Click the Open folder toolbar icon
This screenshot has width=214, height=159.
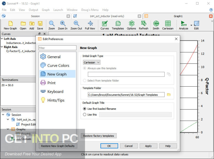click(x=23, y=25)
